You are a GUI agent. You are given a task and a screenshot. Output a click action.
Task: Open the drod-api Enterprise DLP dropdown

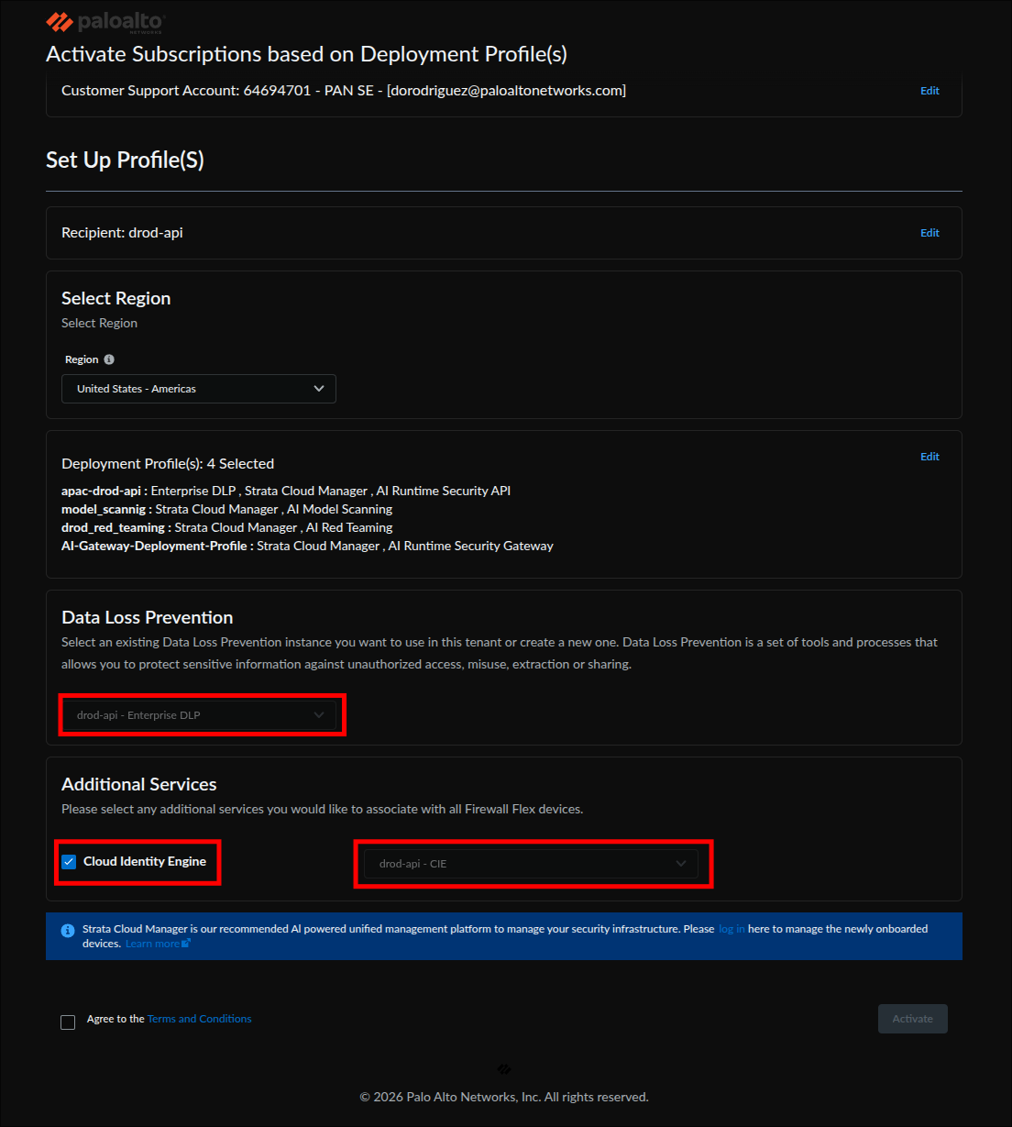click(199, 715)
